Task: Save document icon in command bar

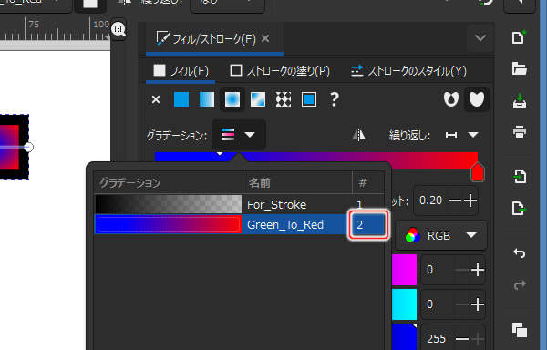Action: pyautogui.click(x=520, y=100)
